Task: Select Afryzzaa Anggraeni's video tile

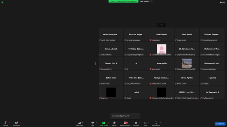Action: pyautogui.click(x=136, y=35)
